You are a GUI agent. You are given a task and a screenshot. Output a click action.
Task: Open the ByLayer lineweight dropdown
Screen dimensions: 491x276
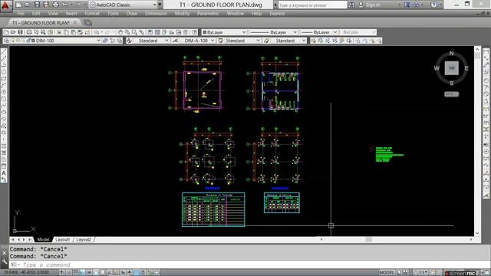[335, 32]
